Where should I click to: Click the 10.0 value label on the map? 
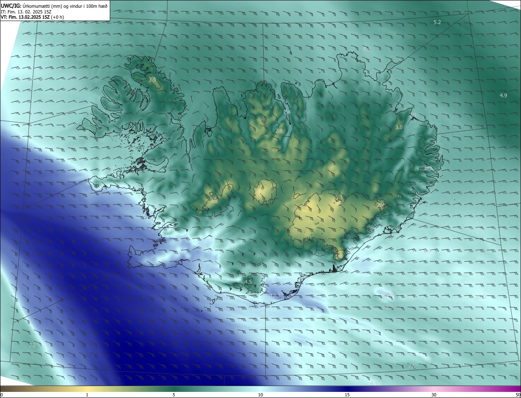pos(481,297)
